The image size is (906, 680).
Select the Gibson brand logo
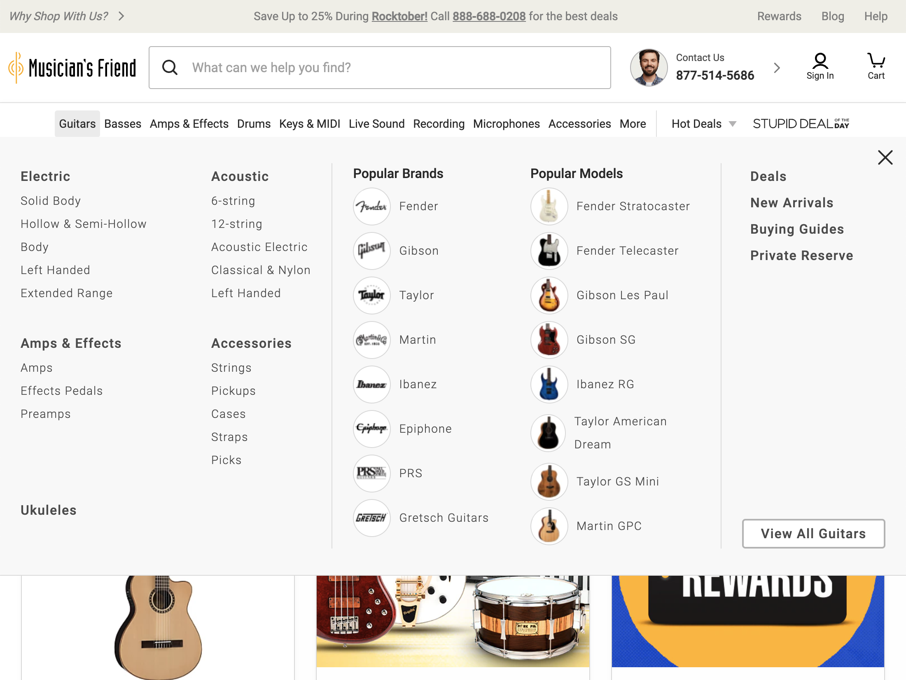click(x=371, y=251)
